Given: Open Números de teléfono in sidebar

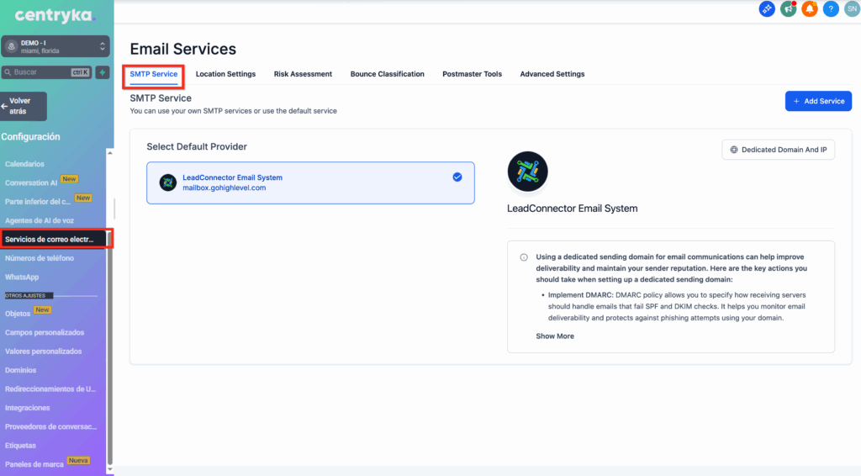Looking at the screenshot, I should tap(40, 258).
